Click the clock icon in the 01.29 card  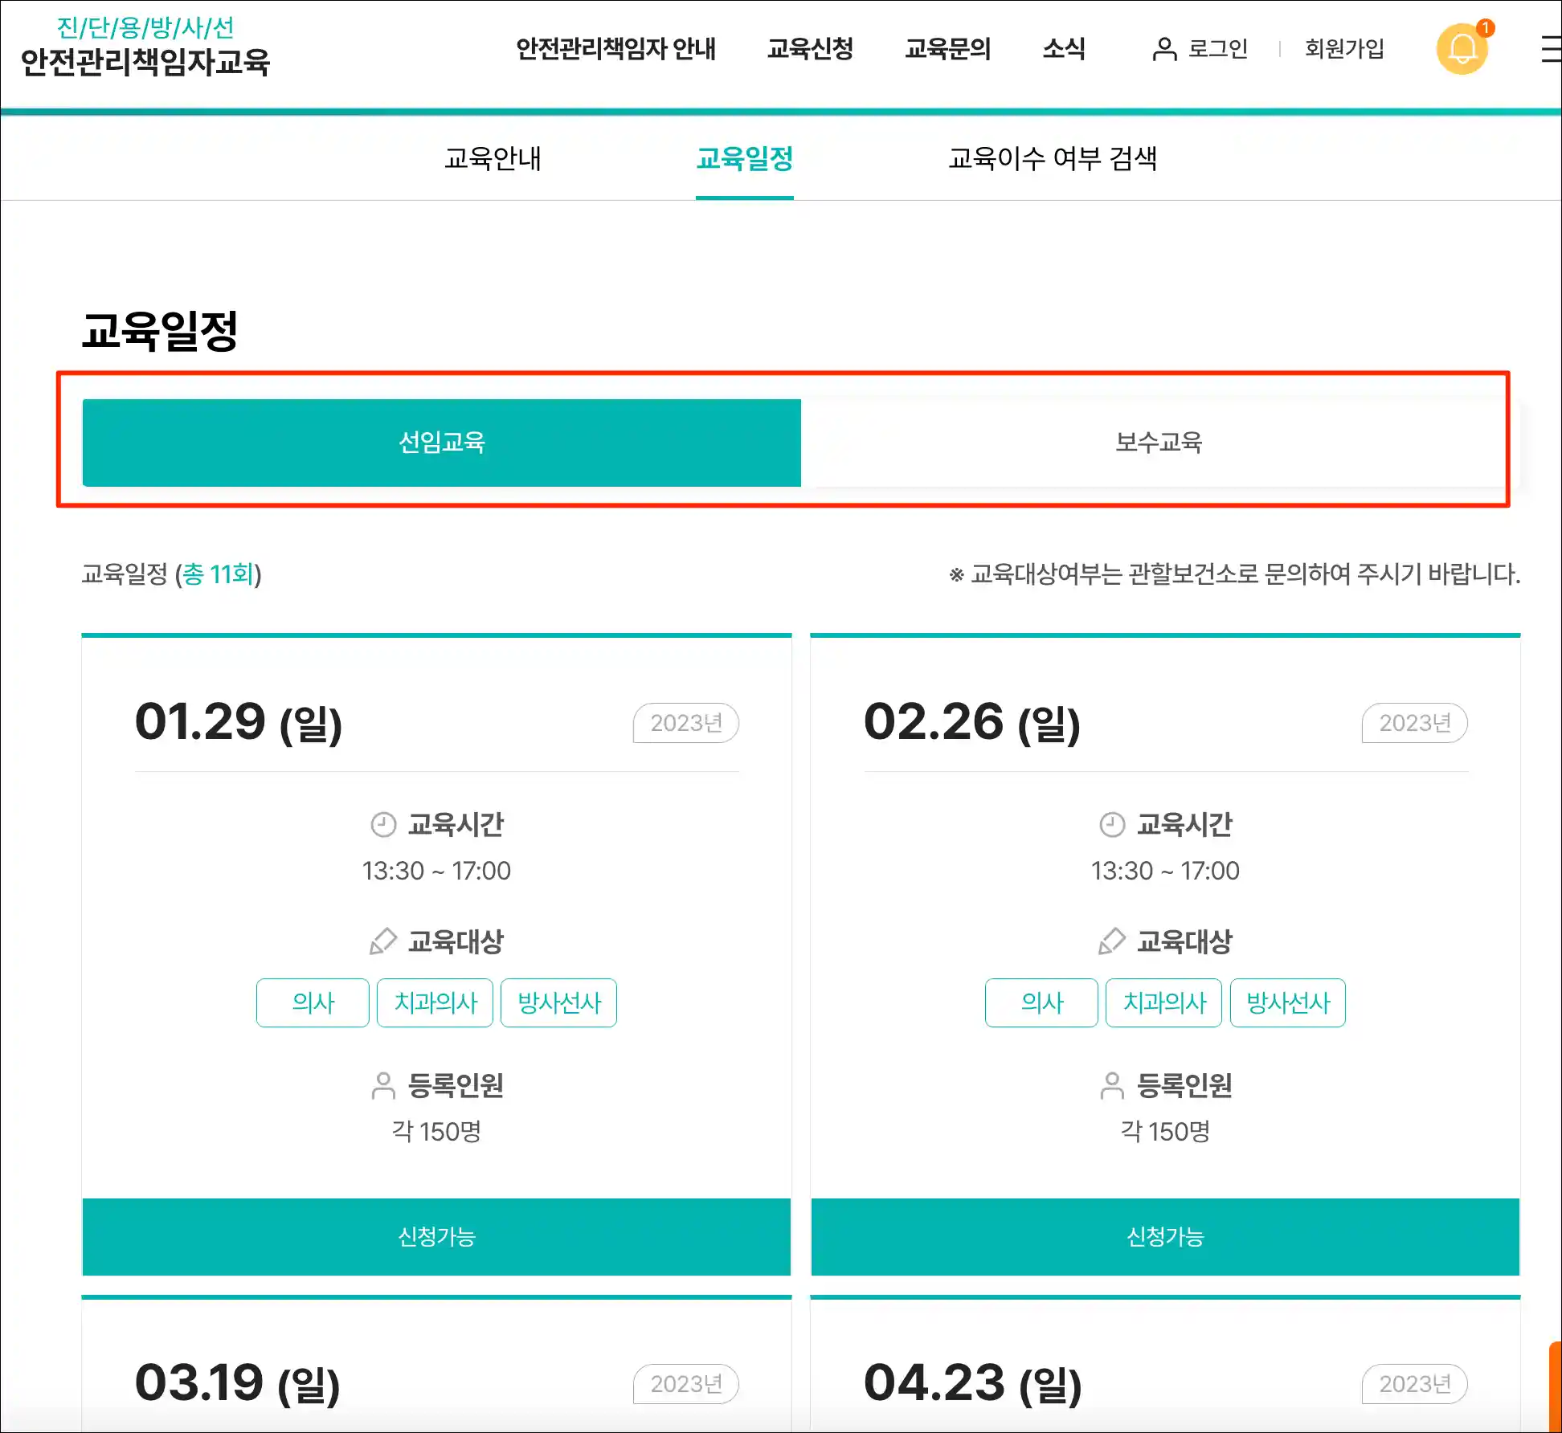[x=383, y=825]
